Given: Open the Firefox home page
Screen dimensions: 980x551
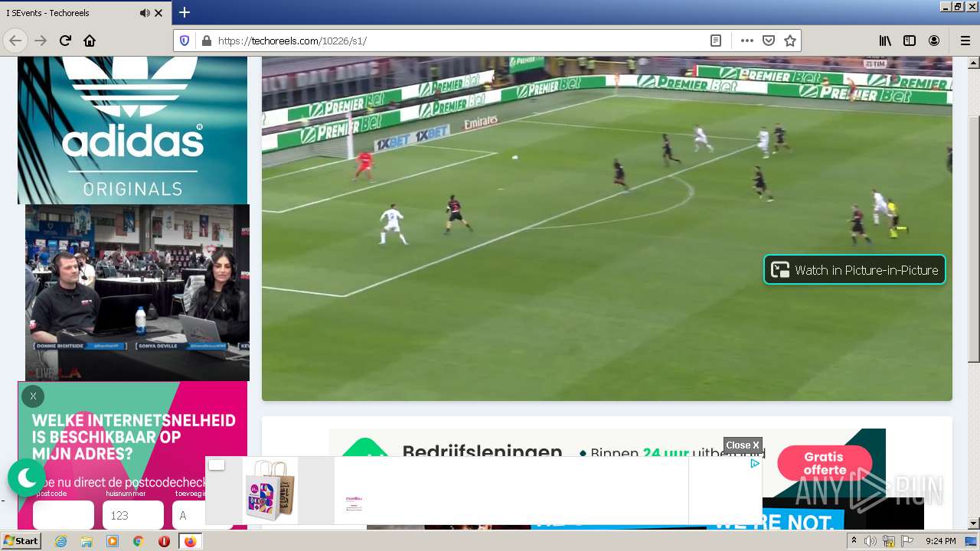Looking at the screenshot, I should click(x=90, y=41).
